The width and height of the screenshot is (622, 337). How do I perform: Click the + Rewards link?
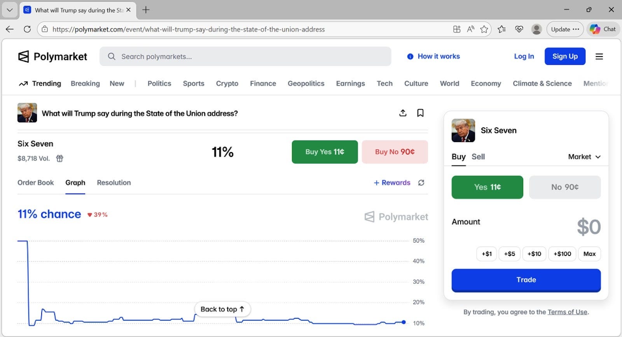[392, 182]
